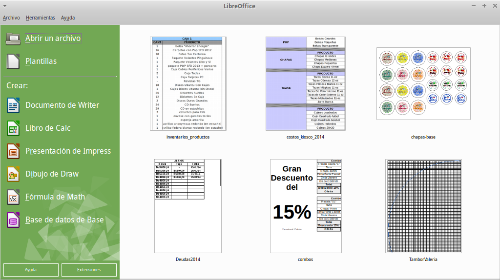
Task: Open the costos_kiosco_2014 thumbnail
Action: click(x=306, y=83)
